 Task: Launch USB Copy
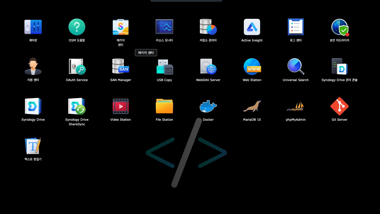coord(164,67)
